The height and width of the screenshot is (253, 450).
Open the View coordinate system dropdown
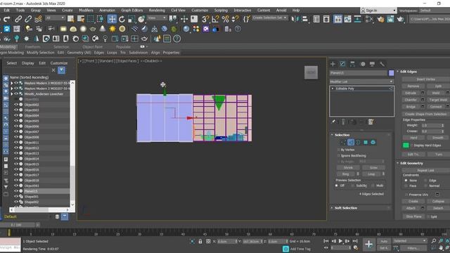coord(157,18)
